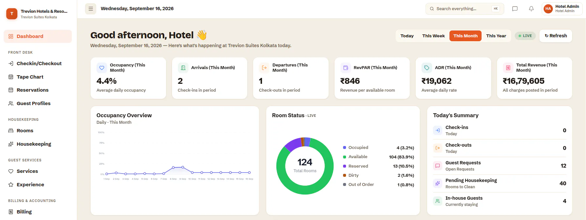The width and height of the screenshot is (586, 220).
Task: Click the In-house Guests people icon
Action: tap(438, 201)
